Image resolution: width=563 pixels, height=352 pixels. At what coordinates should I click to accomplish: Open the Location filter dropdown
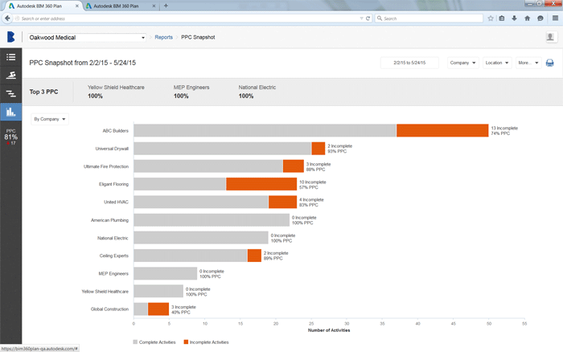[x=495, y=63]
